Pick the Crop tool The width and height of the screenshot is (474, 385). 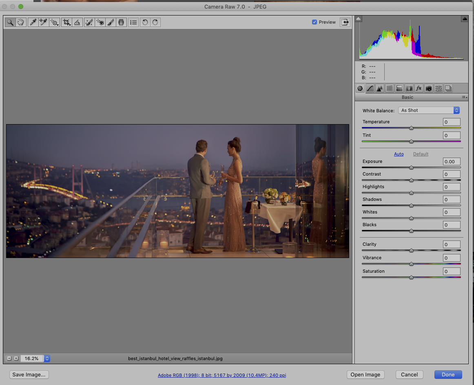click(x=66, y=22)
